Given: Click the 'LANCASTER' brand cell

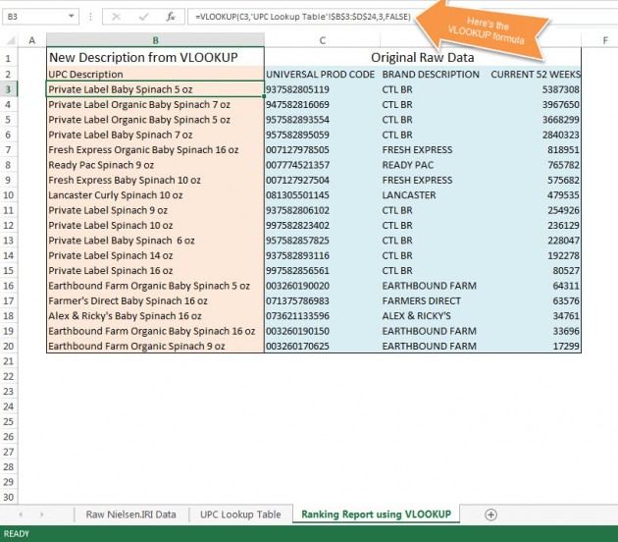Looking at the screenshot, I should click(x=409, y=195).
